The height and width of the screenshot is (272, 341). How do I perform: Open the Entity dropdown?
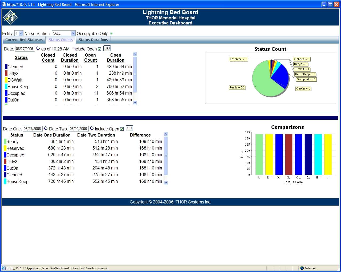(x=19, y=33)
